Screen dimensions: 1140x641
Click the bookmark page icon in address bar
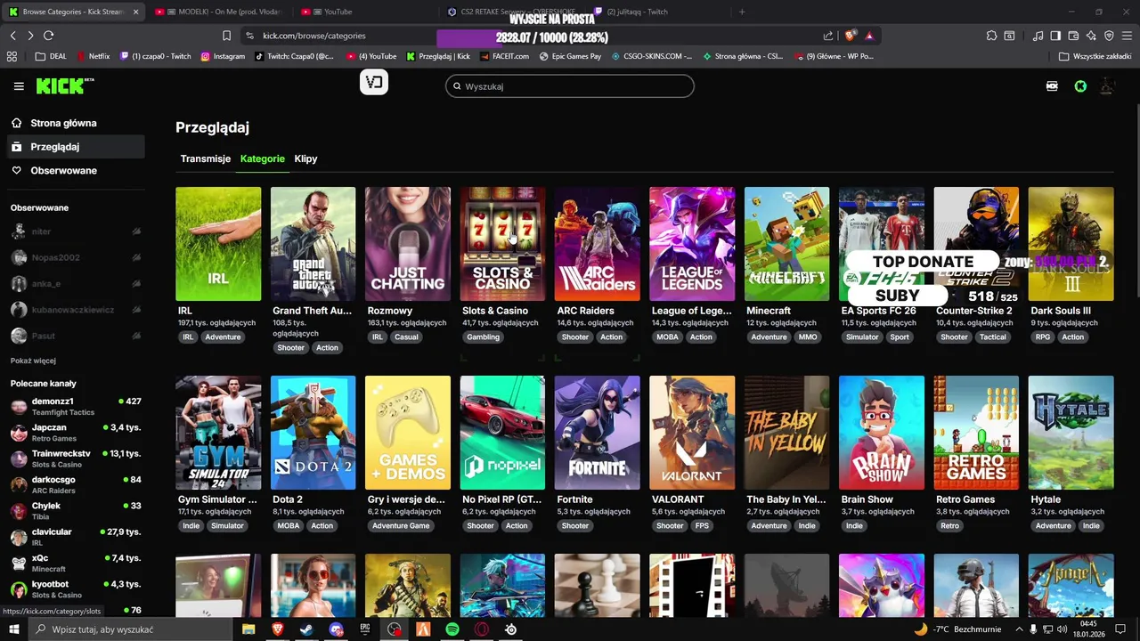226,36
